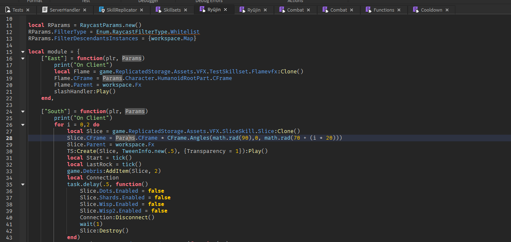Viewport: 511px width, 242px height.
Task: Toggle folding on the task.delay block
Action: coord(22,184)
